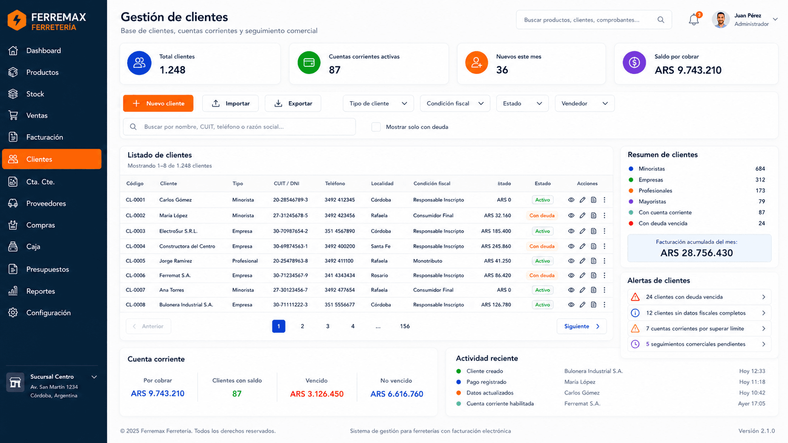
Task: Focus top search for productos, clientes, comprobantes
Action: (594, 20)
